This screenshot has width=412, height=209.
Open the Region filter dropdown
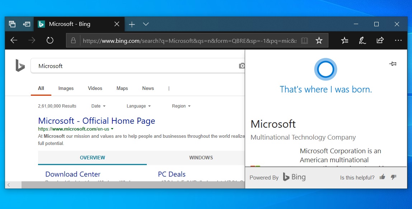pos(181,106)
